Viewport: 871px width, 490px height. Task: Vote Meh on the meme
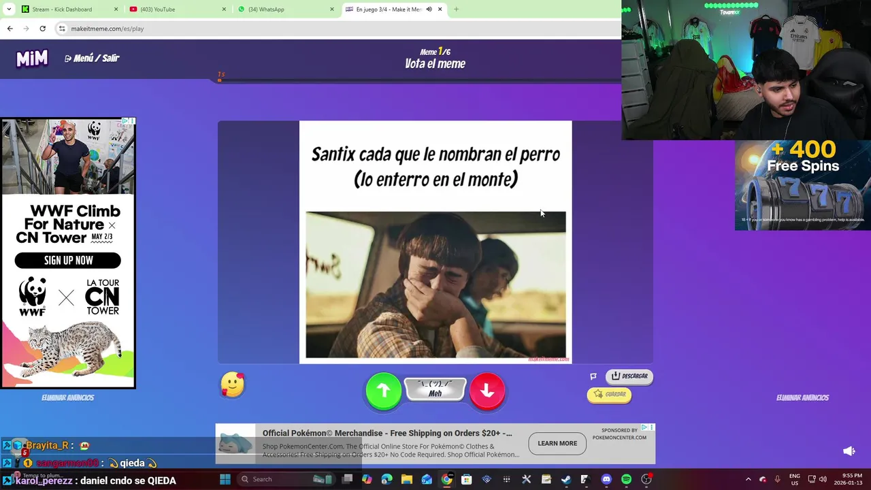[435, 389]
